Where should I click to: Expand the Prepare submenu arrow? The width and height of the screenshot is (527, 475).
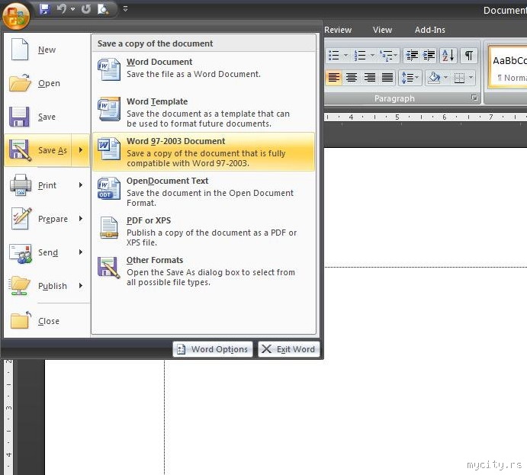click(81, 219)
